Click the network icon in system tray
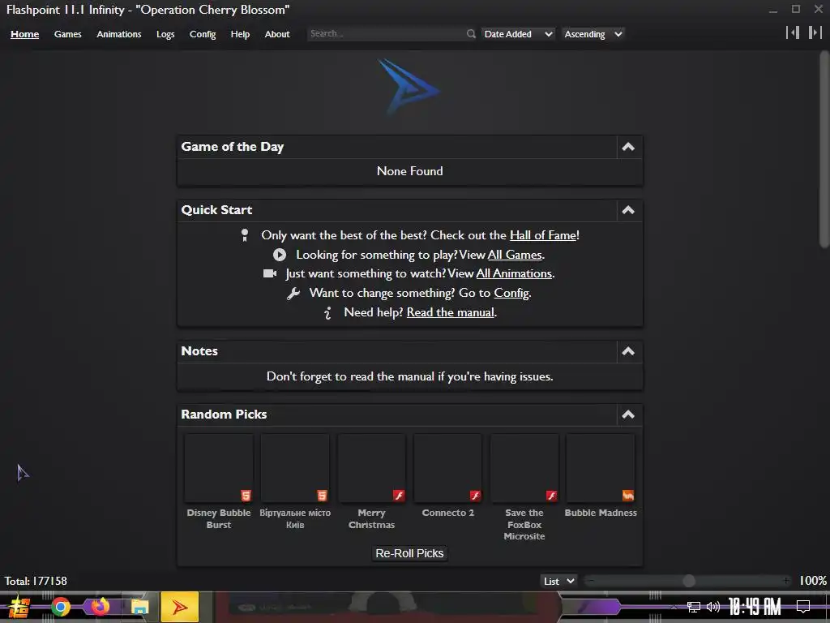This screenshot has width=830, height=623. (694, 607)
